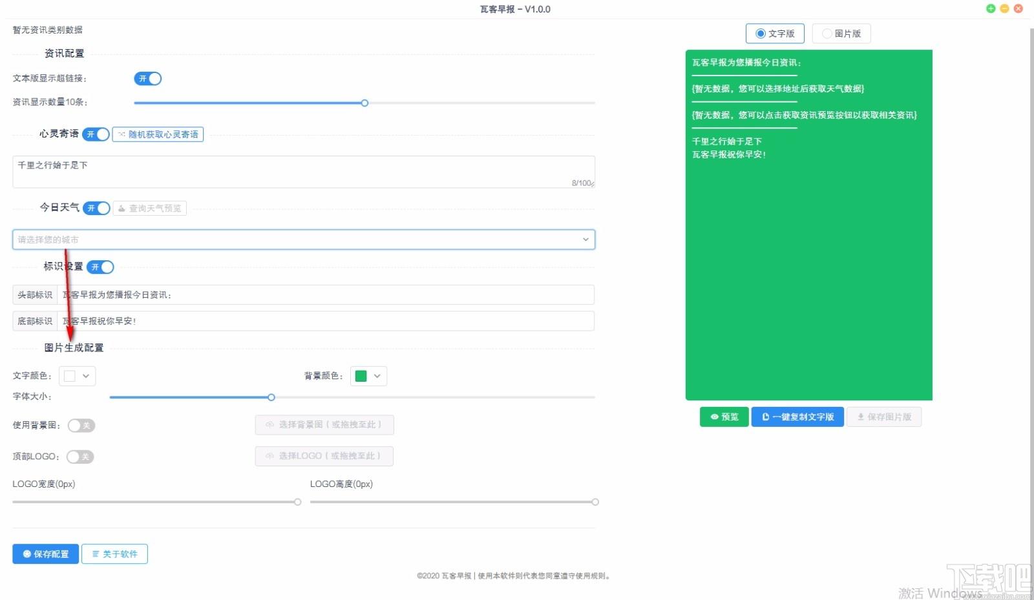Click the green 预览 button
1034x600 pixels.
click(724, 417)
